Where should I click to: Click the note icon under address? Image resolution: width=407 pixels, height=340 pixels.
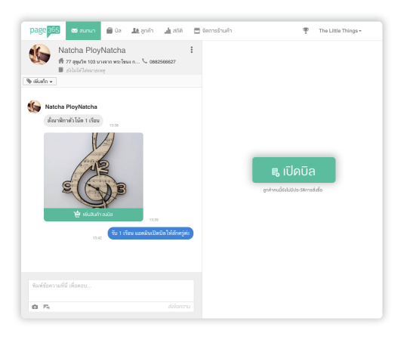tap(61, 70)
